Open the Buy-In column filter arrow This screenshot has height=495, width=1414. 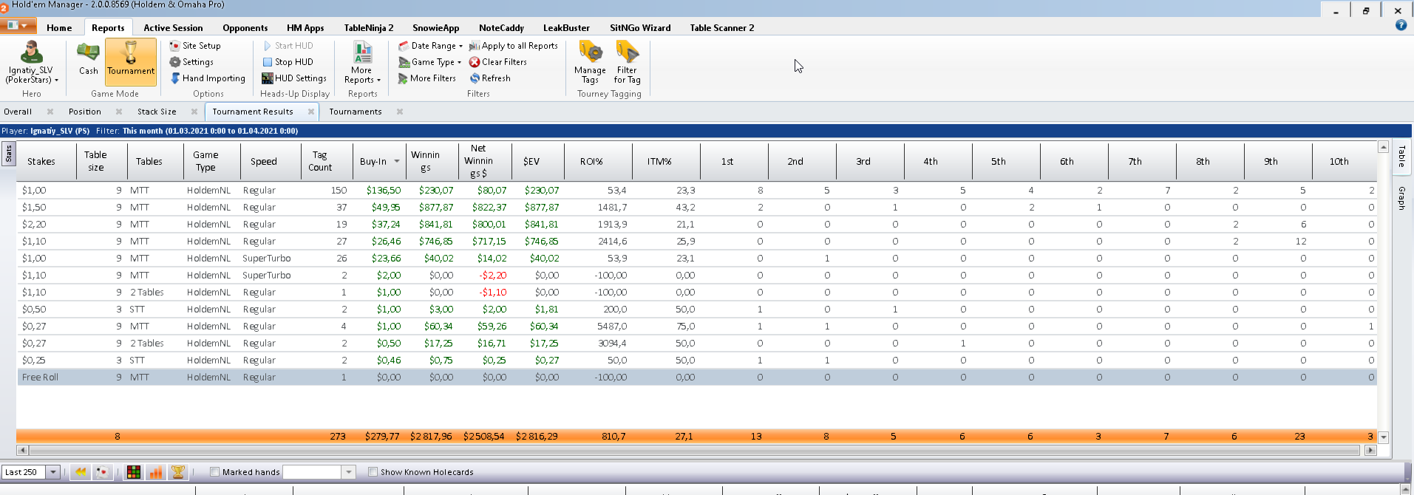coord(397,161)
